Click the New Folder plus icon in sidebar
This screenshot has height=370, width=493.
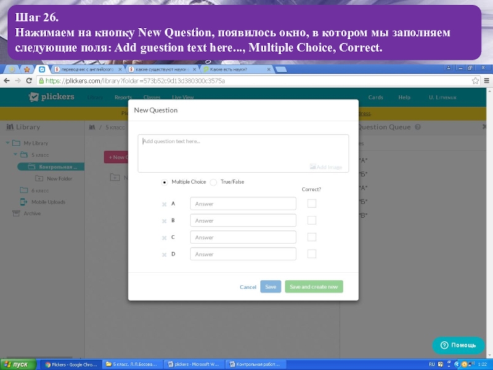pyautogui.click(x=39, y=178)
